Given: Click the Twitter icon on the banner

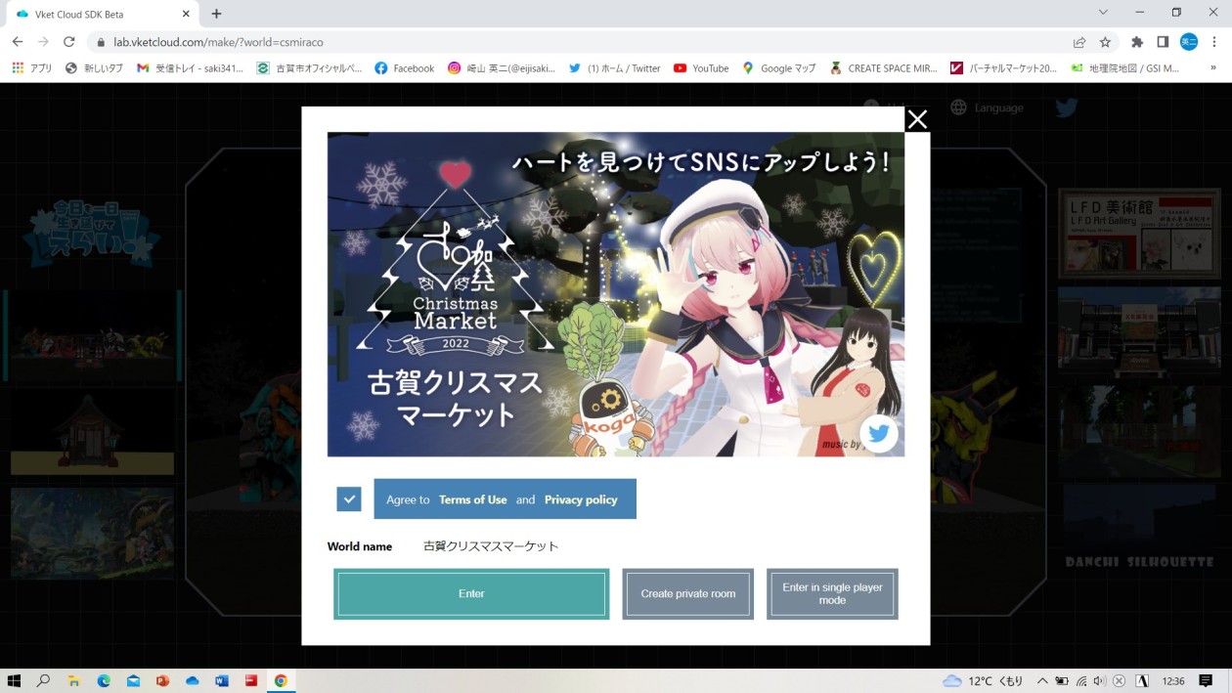Looking at the screenshot, I should 878,433.
